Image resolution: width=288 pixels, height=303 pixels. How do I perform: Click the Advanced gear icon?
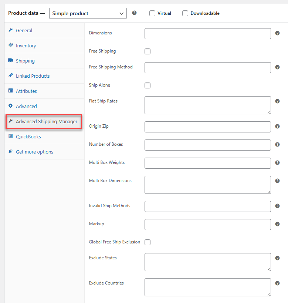[11, 106]
